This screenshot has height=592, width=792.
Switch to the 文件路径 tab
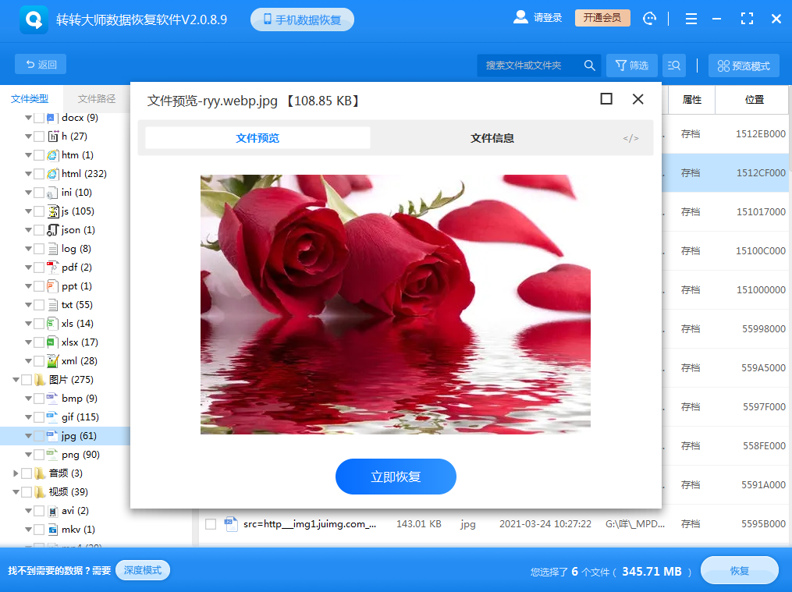point(97,98)
